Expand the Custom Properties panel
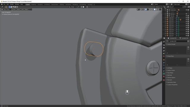The height and width of the screenshot is (107, 190). click(172, 85)
